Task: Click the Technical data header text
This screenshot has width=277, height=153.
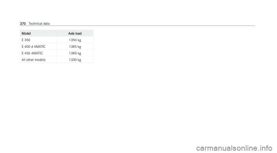Action: point(39,24)
